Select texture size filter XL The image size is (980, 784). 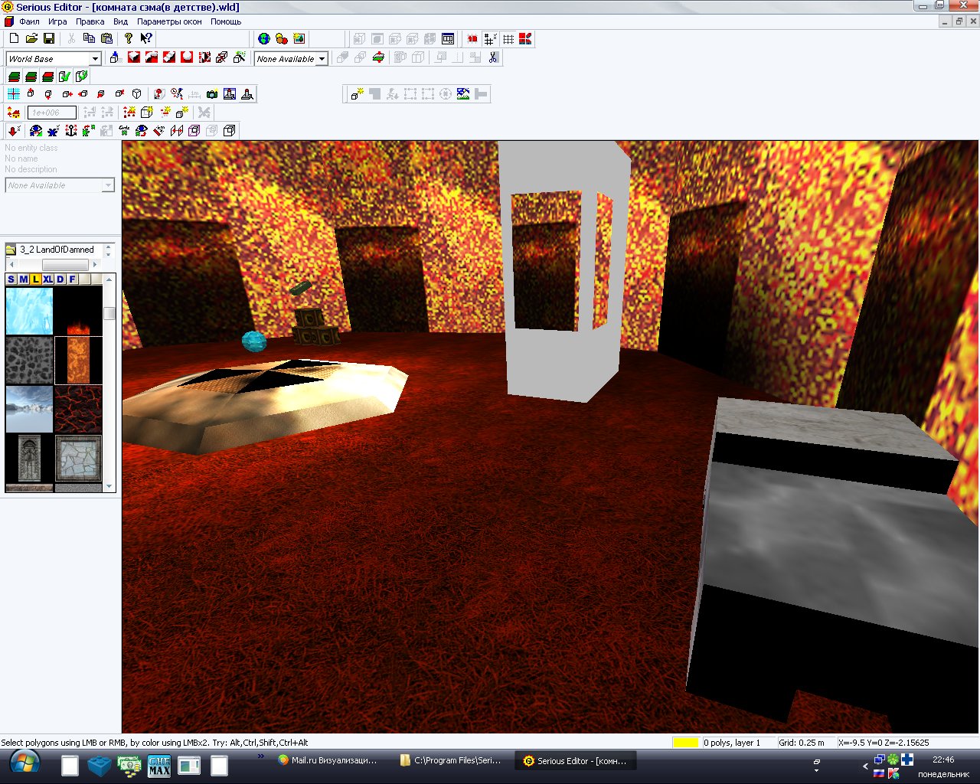click(x=47, y=279)
